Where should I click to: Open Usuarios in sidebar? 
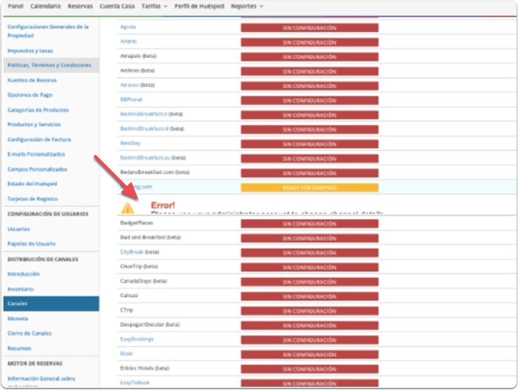coord(18,229)
